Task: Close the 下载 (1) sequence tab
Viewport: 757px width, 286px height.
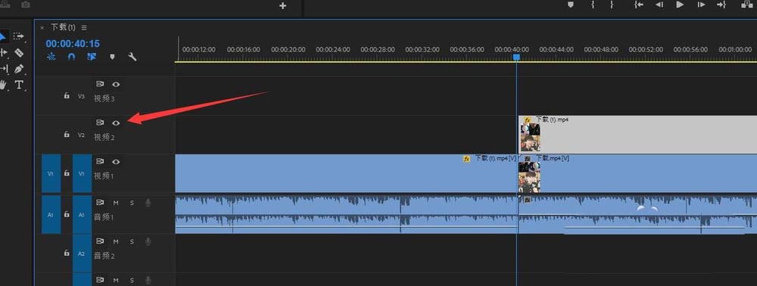Action: 42,27
